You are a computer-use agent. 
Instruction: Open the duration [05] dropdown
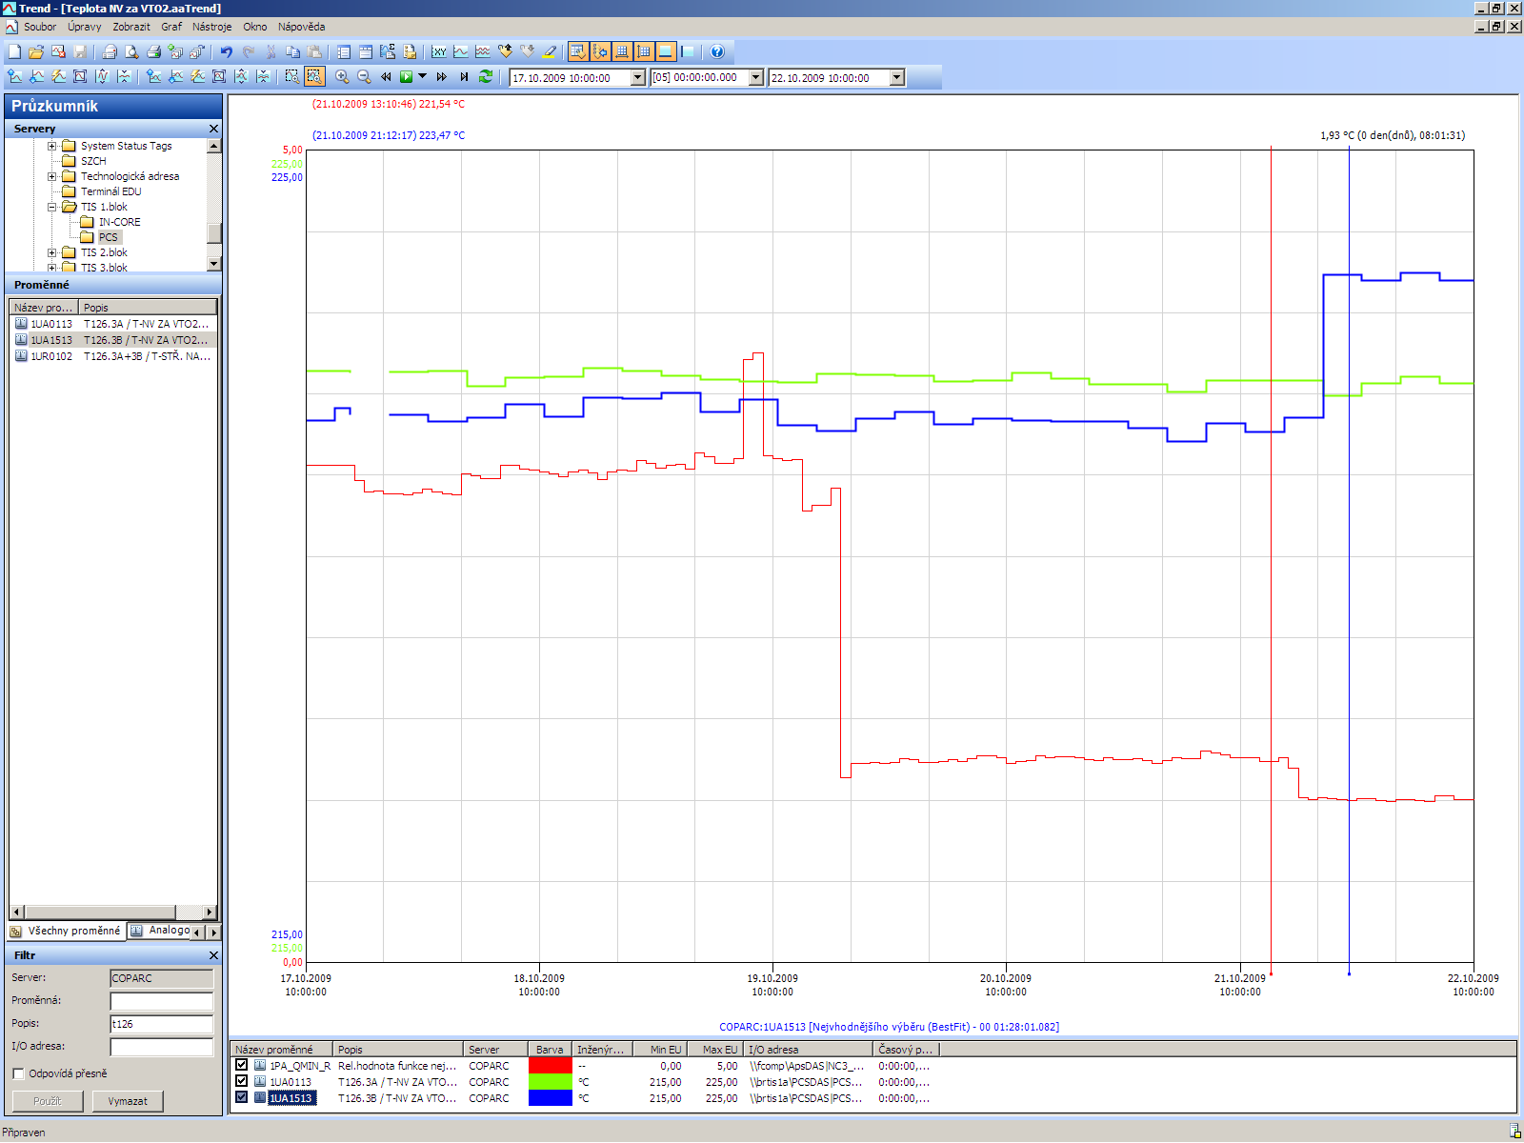(756, 77)
